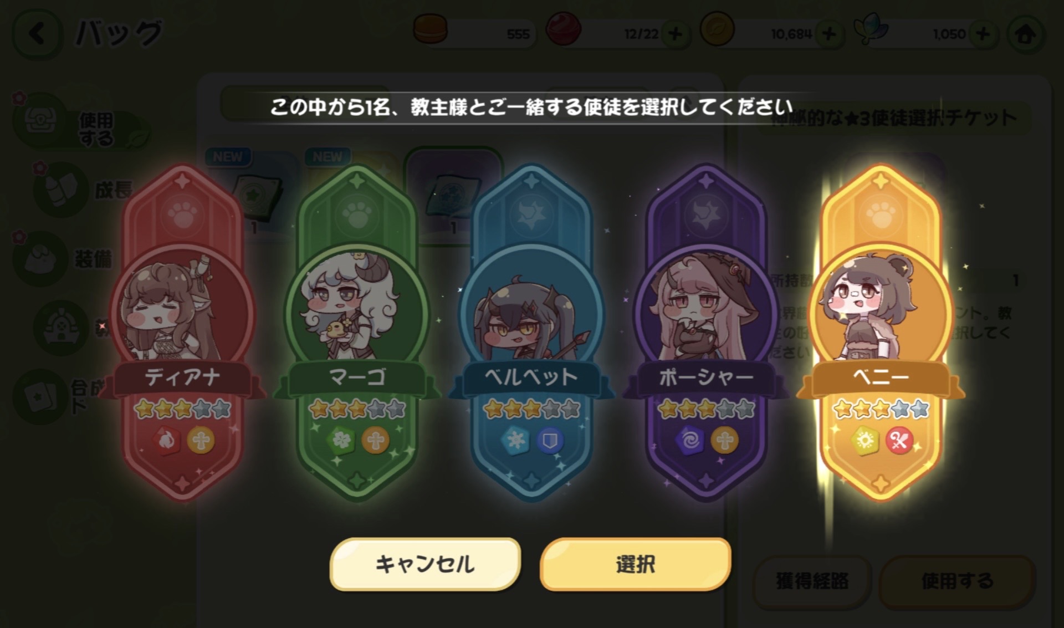Tap the back arrow icon
1064x628 pixels.
click(38, 34)
